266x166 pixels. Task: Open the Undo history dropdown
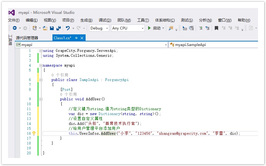73,28
